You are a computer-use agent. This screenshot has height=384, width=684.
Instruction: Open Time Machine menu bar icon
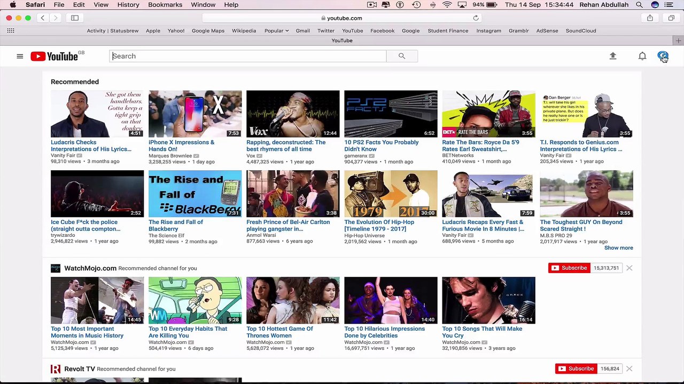tap(417, 5)
